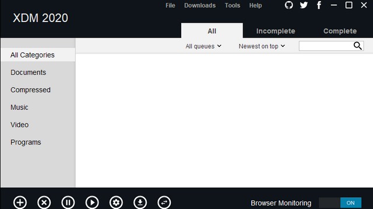Open settings with the gear icon

click(116, 203)
